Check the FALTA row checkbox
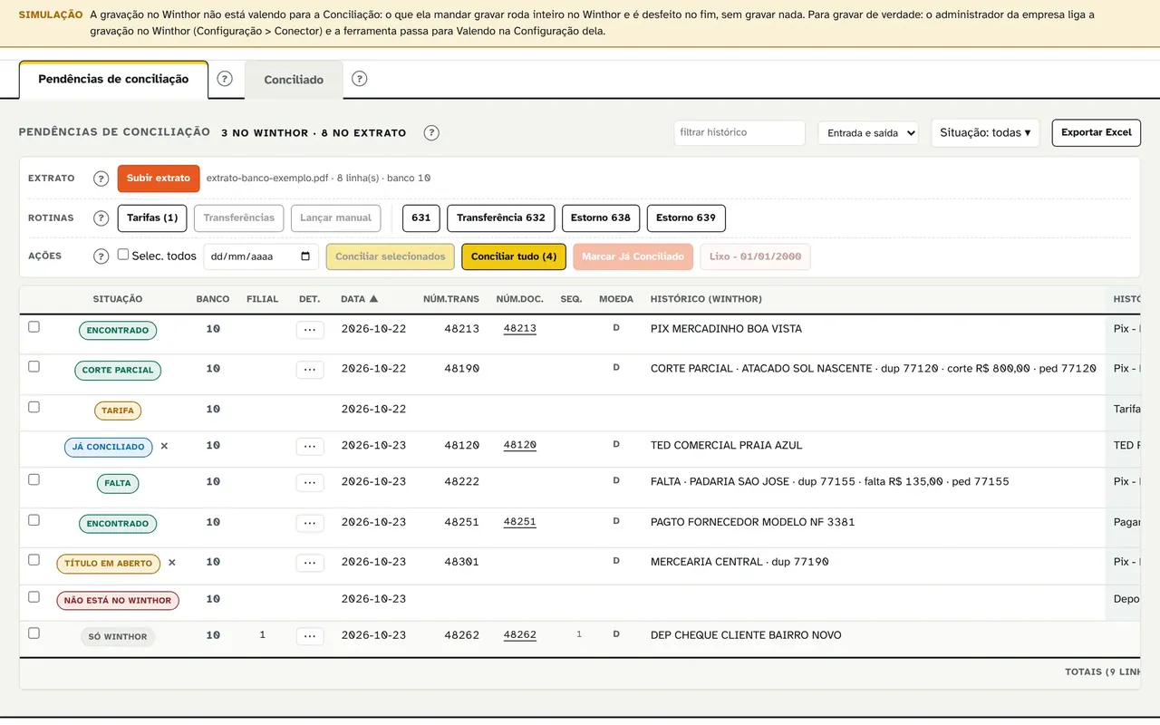This screenshot has width=1160, height=725. (x=34, y=479)
